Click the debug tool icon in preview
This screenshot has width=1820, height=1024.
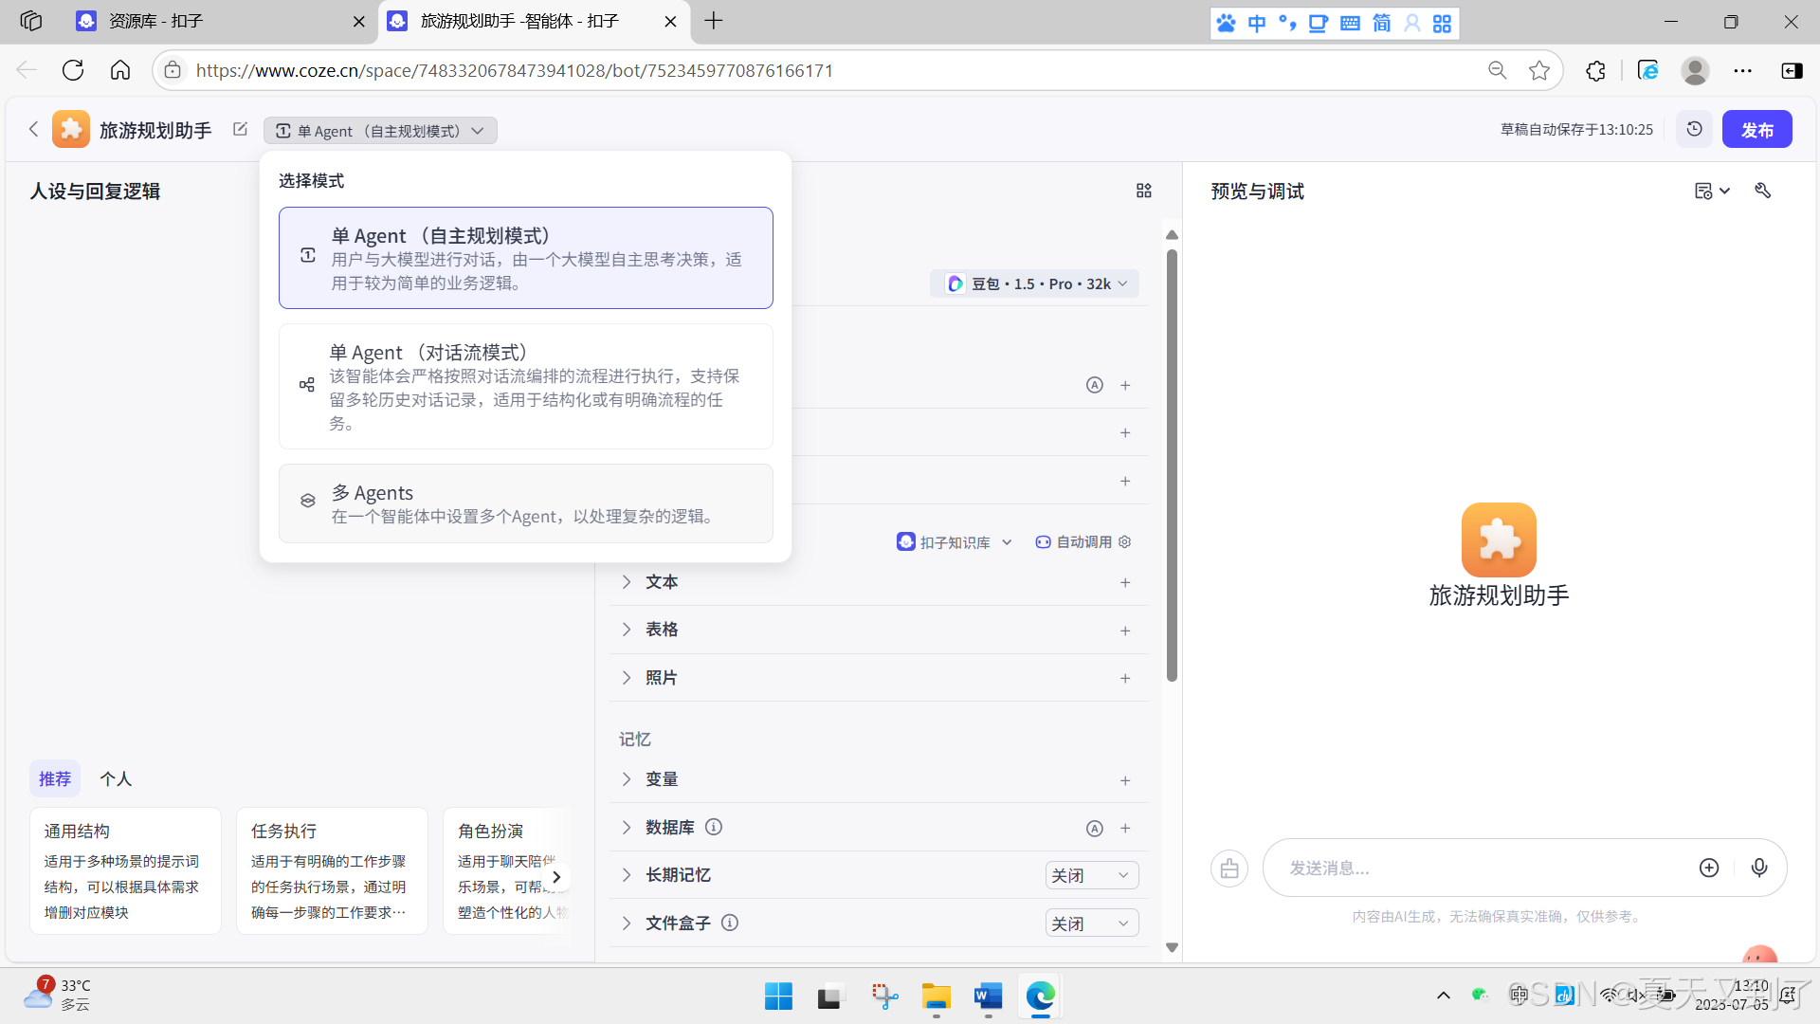point(1762,191)
